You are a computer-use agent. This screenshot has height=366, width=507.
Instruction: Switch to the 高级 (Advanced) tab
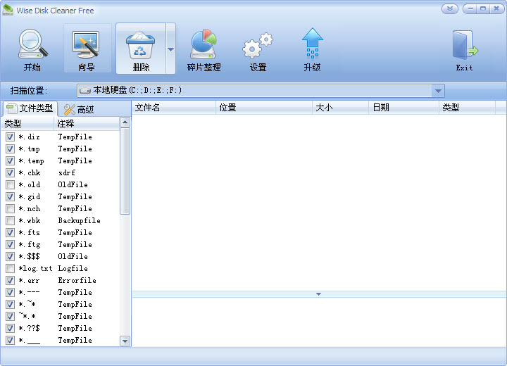[x=79, y=109]
